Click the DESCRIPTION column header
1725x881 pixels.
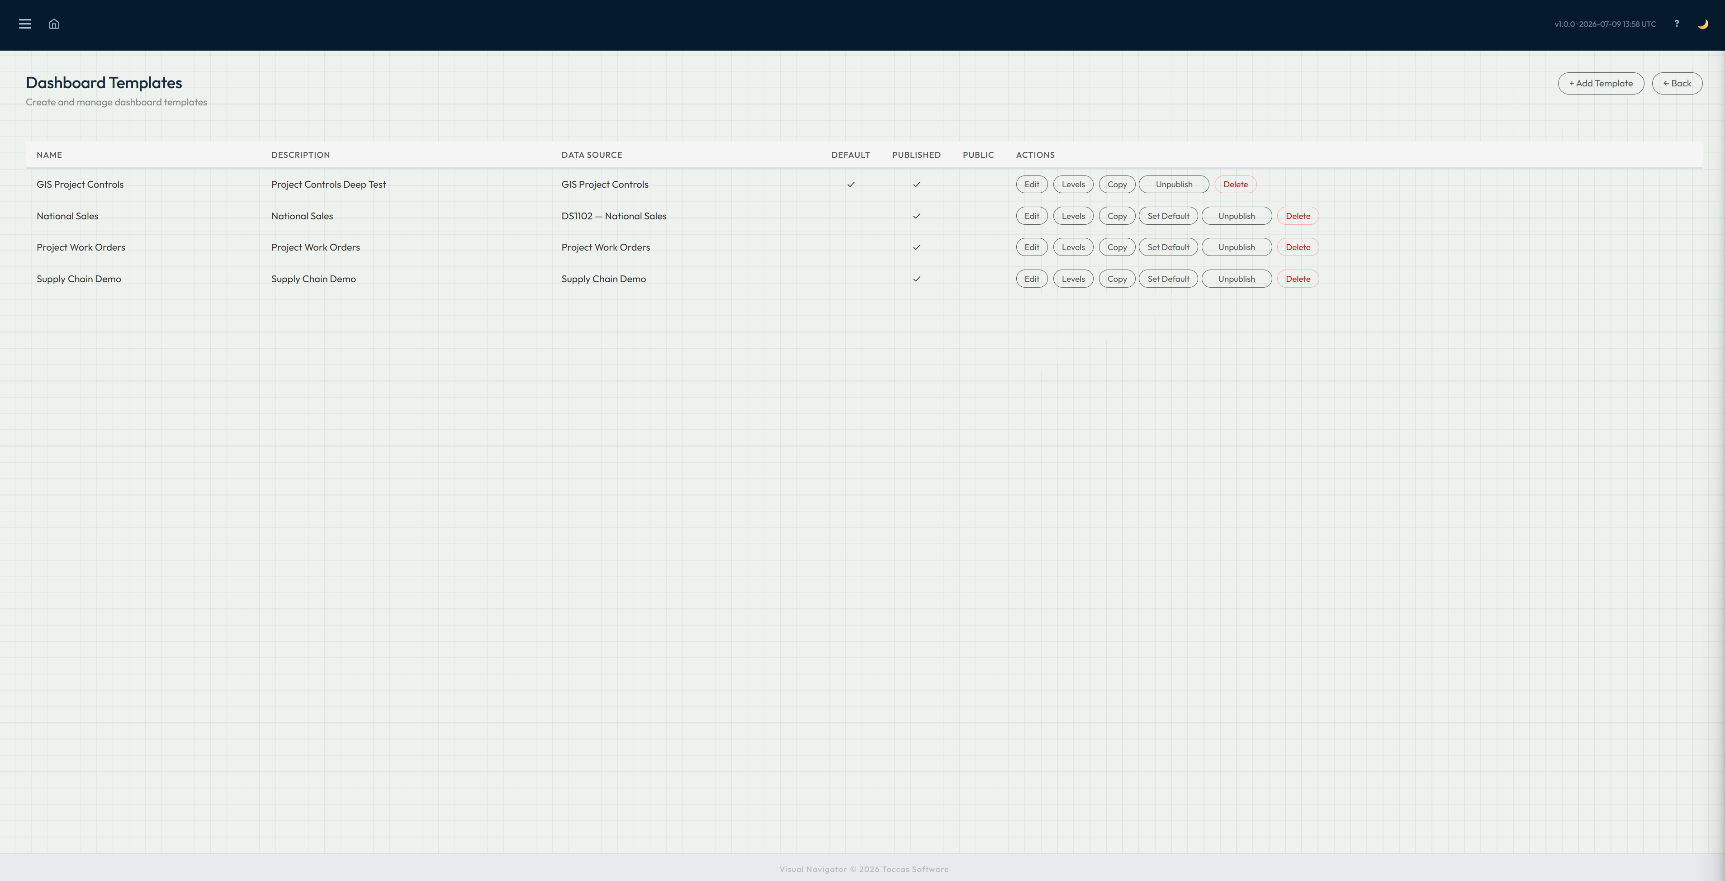[x=300, y=155]
